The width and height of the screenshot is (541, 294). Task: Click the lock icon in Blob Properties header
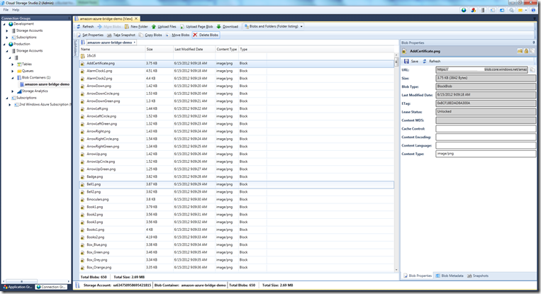(x=526, y=52)
